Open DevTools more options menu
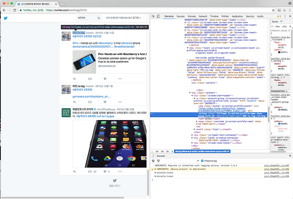Viewport: 293px width, 199px height. click(285, 16)
